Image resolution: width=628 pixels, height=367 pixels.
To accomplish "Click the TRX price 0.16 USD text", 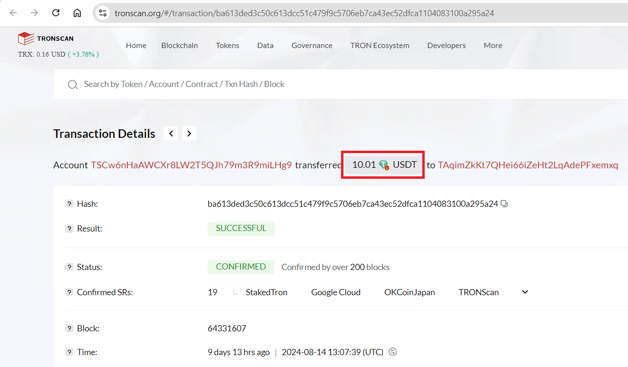I will [x=42, y=54].
